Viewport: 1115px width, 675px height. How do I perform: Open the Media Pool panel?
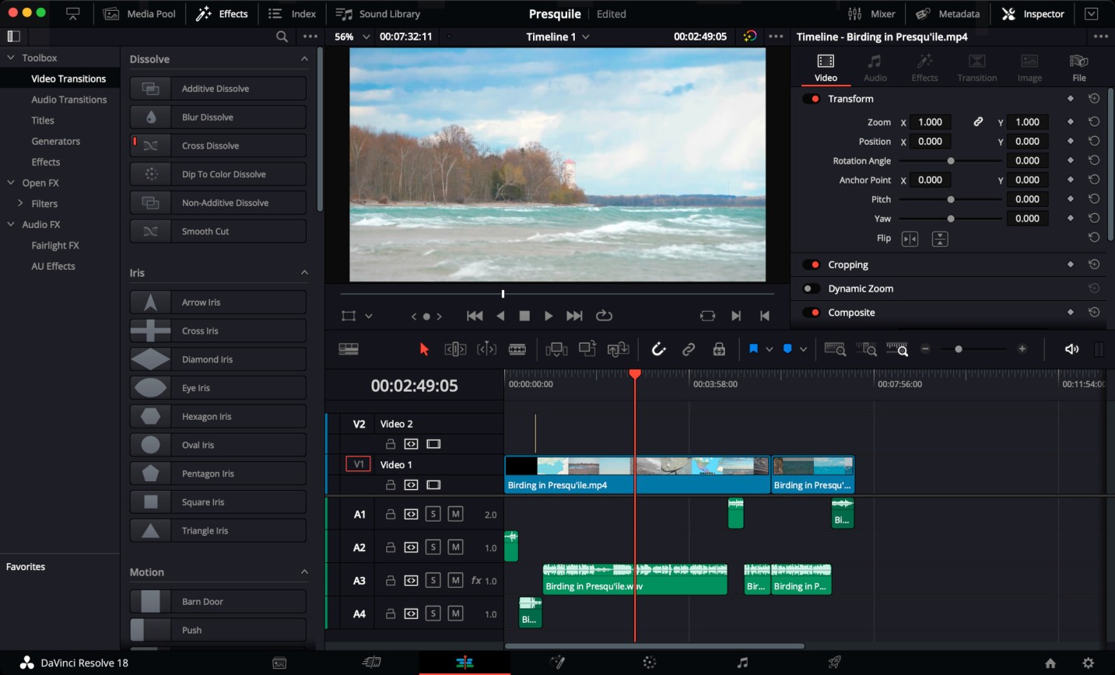coord(140,14)
